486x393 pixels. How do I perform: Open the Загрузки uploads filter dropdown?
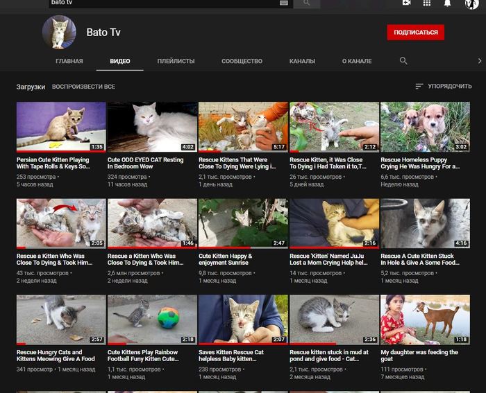coord(31,87)
